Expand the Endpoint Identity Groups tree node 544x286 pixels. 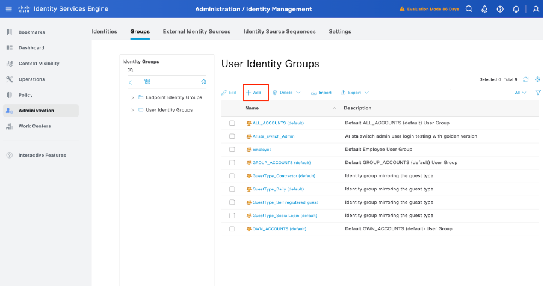click(x=132, y=98)
